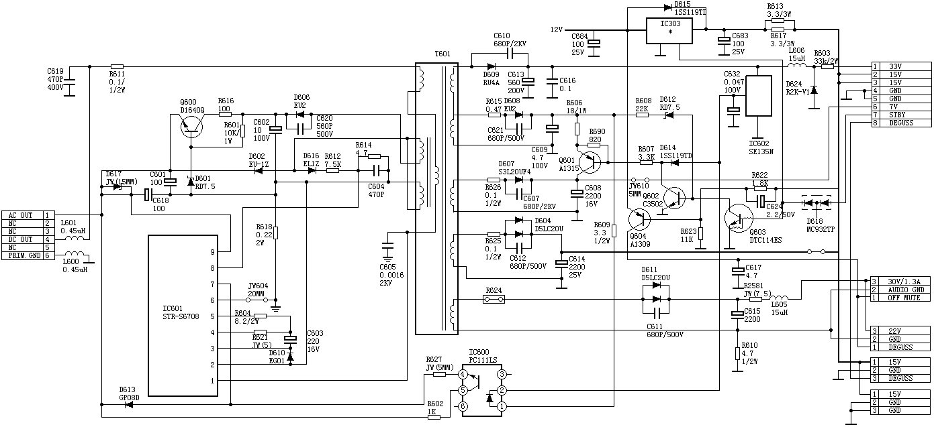Click the IC601 STR-S6708 chip block

click(183, 315)
